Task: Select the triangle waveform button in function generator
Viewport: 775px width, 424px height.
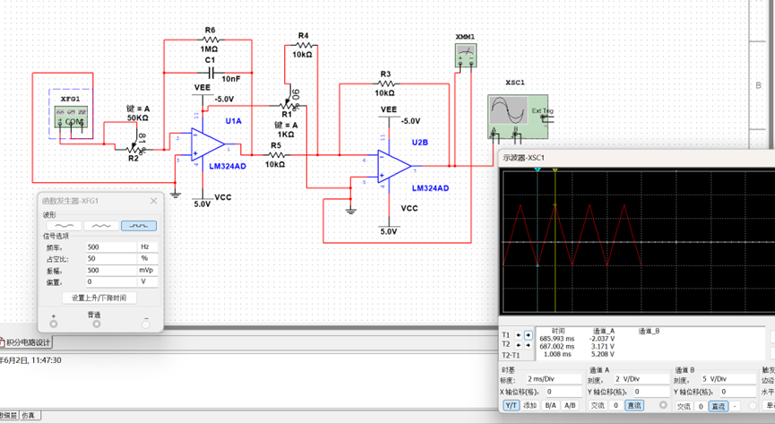Action: coord(101,226)
